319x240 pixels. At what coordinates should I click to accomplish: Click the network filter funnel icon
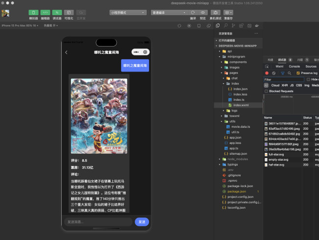pyautogui.click(x=282, y=73)
